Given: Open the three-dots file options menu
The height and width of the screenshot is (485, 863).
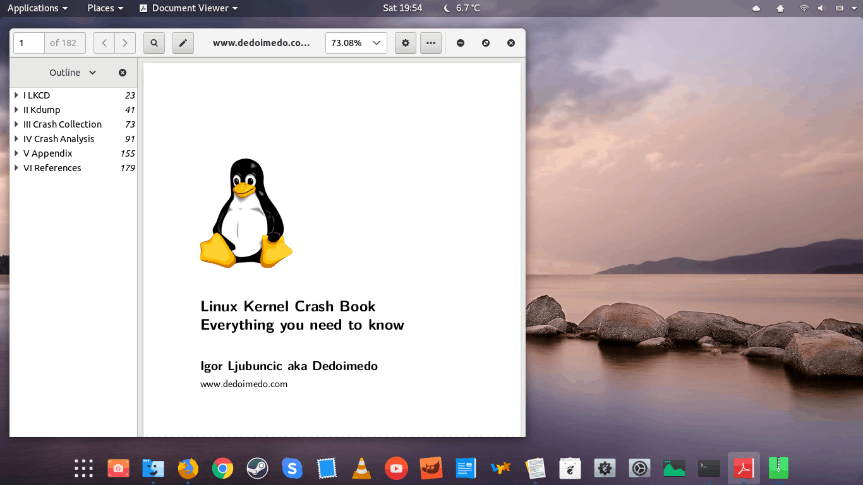Looking at the screenshot, I should pyautogui.click(x=431, y=43).
